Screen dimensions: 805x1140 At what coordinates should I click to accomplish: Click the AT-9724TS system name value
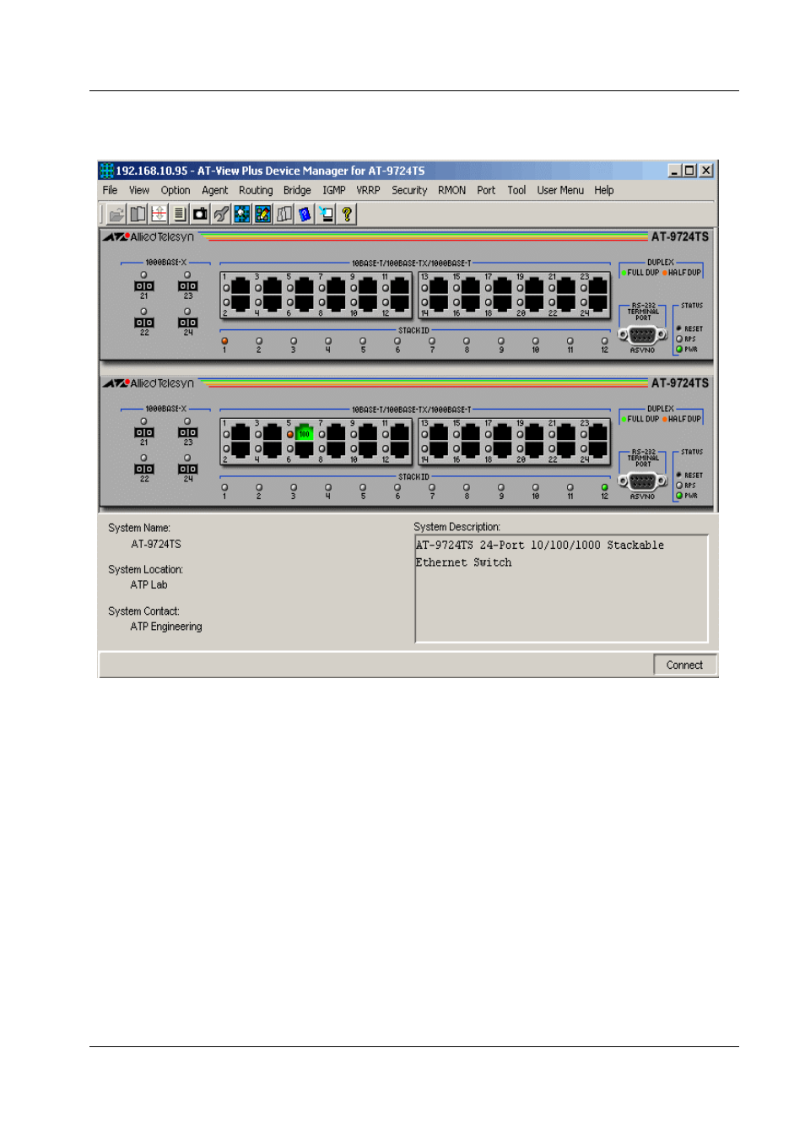pyautogui.click(x=156, y=545)
